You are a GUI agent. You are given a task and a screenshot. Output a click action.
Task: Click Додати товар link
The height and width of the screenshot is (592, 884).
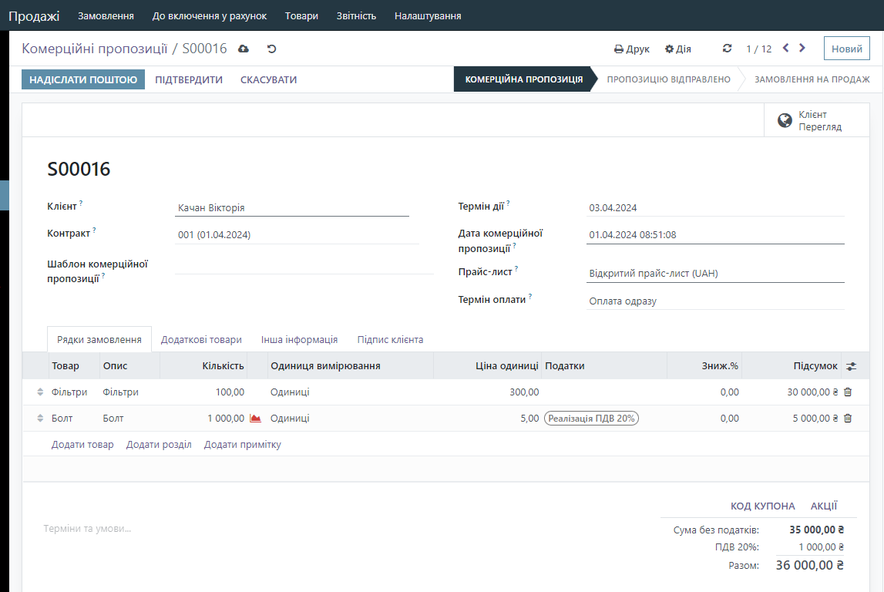coord(82,445)
